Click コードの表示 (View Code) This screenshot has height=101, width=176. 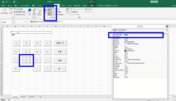click(x=57, y=12)
